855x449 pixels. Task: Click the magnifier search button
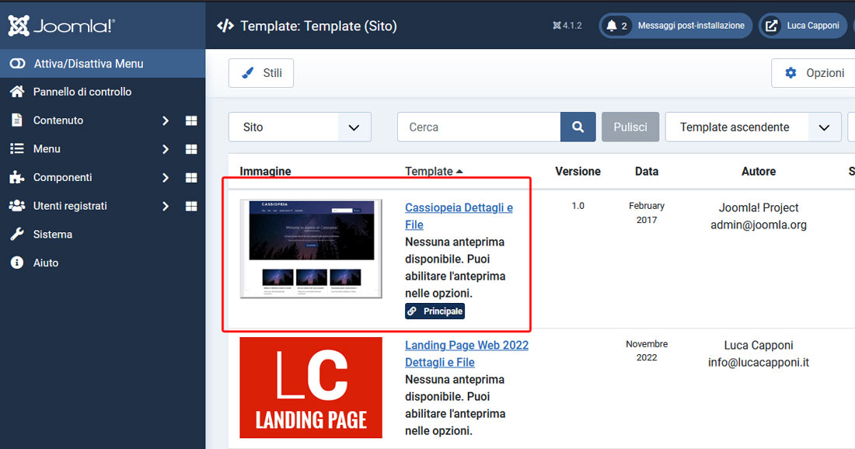578,127
